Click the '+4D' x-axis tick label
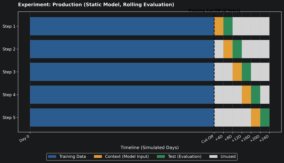Viewport: 284px width, 163px height. pos(219,138)
